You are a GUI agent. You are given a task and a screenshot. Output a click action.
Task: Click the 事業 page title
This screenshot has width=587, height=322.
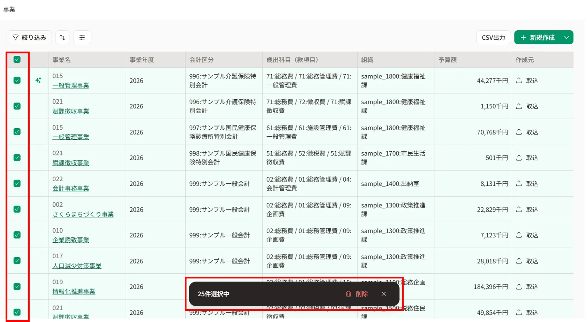[9, 9]
